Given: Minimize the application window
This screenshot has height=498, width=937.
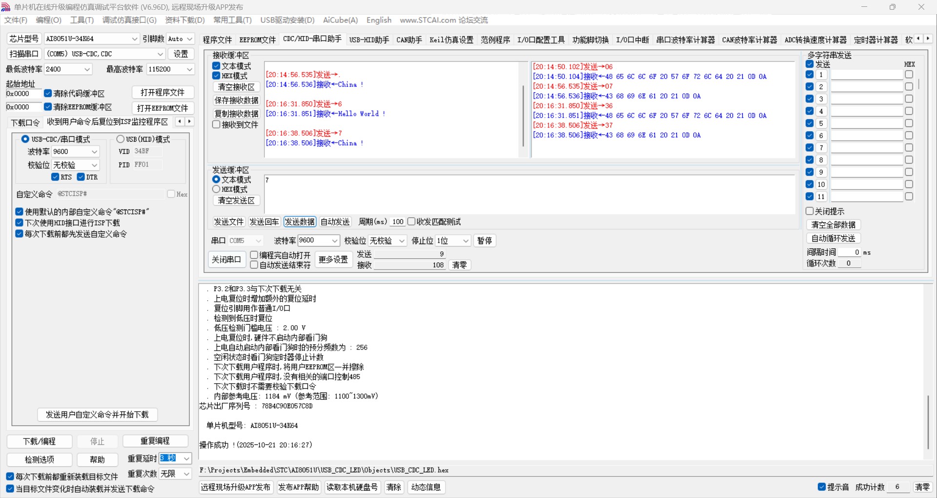Looking at the screenshot, I should (864, 7).
